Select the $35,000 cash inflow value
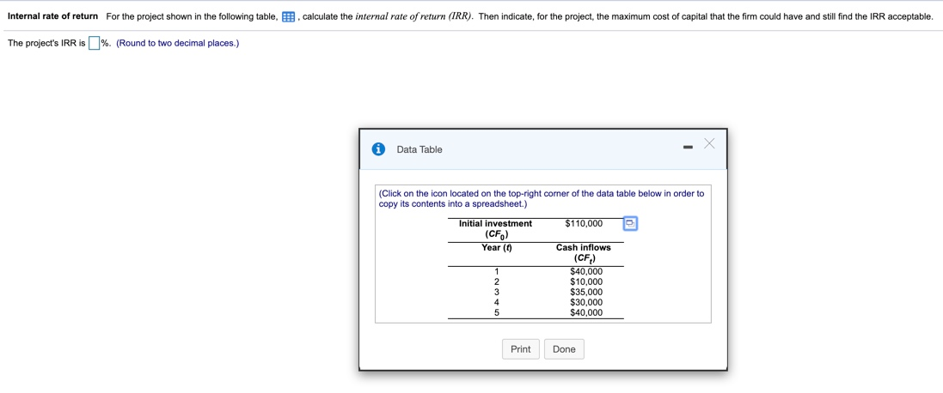Viewport: 943px width, 393px height. (586, 293)
